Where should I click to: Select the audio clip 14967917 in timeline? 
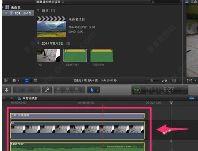77,146
